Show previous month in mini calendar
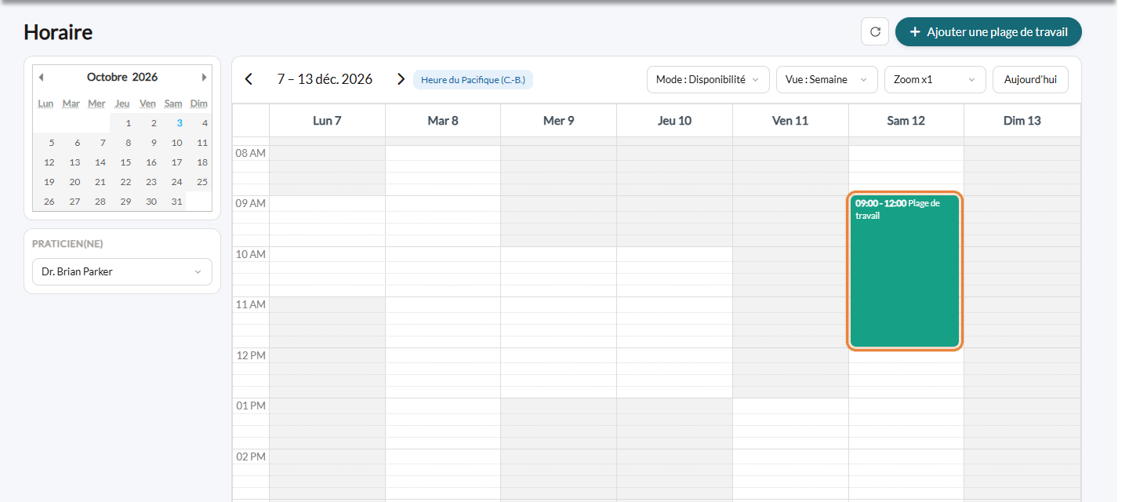 pyautogui.click(x=41, y=77)
